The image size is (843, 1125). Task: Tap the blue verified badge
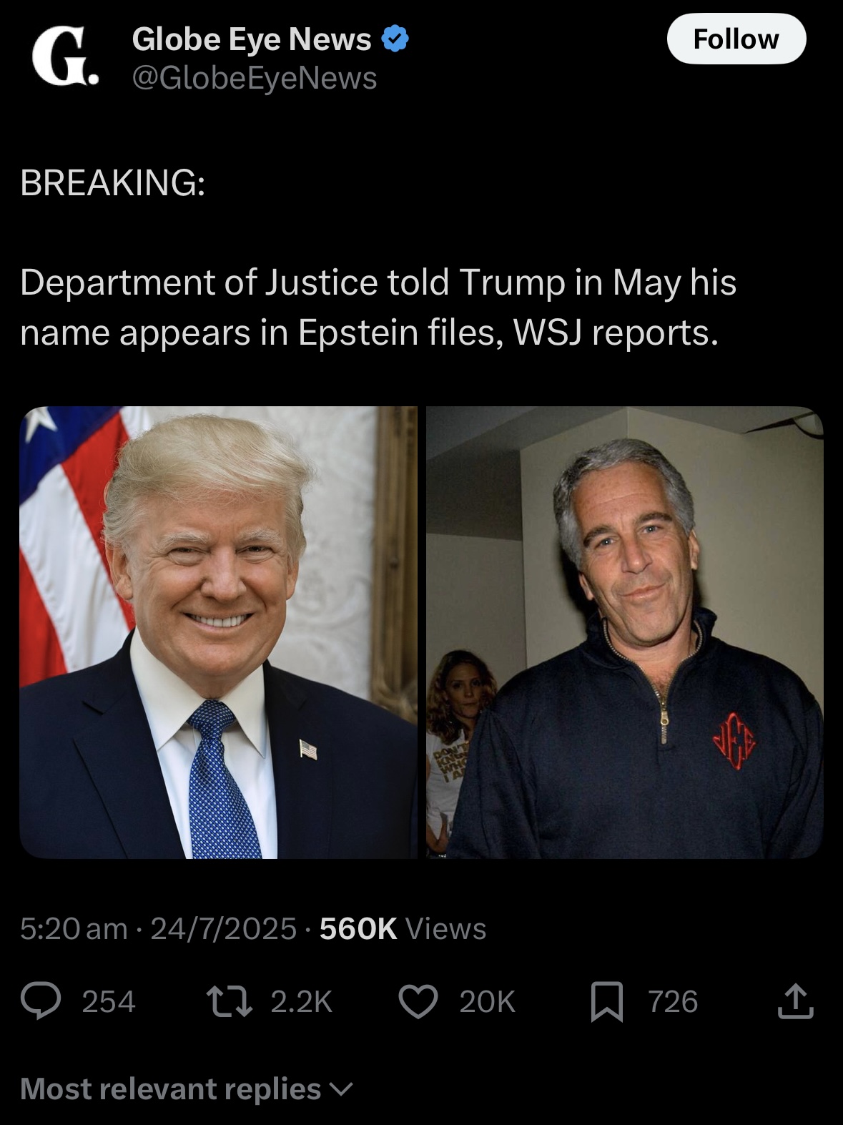pyautogui.click(x=395, y=39)
